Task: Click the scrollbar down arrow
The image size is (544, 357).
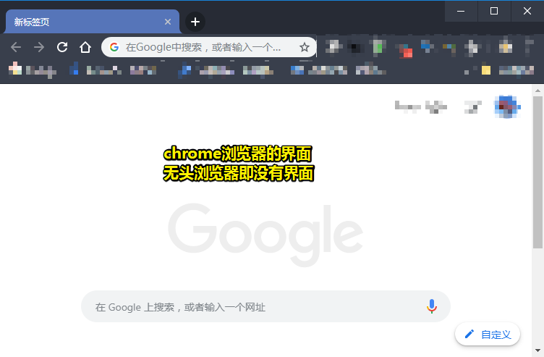Action: pyautogui.click(x=537, y=350)
